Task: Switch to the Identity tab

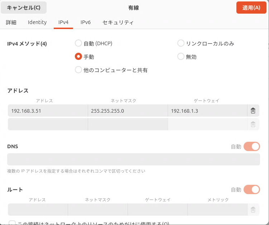Action: (x=37, y=22)
